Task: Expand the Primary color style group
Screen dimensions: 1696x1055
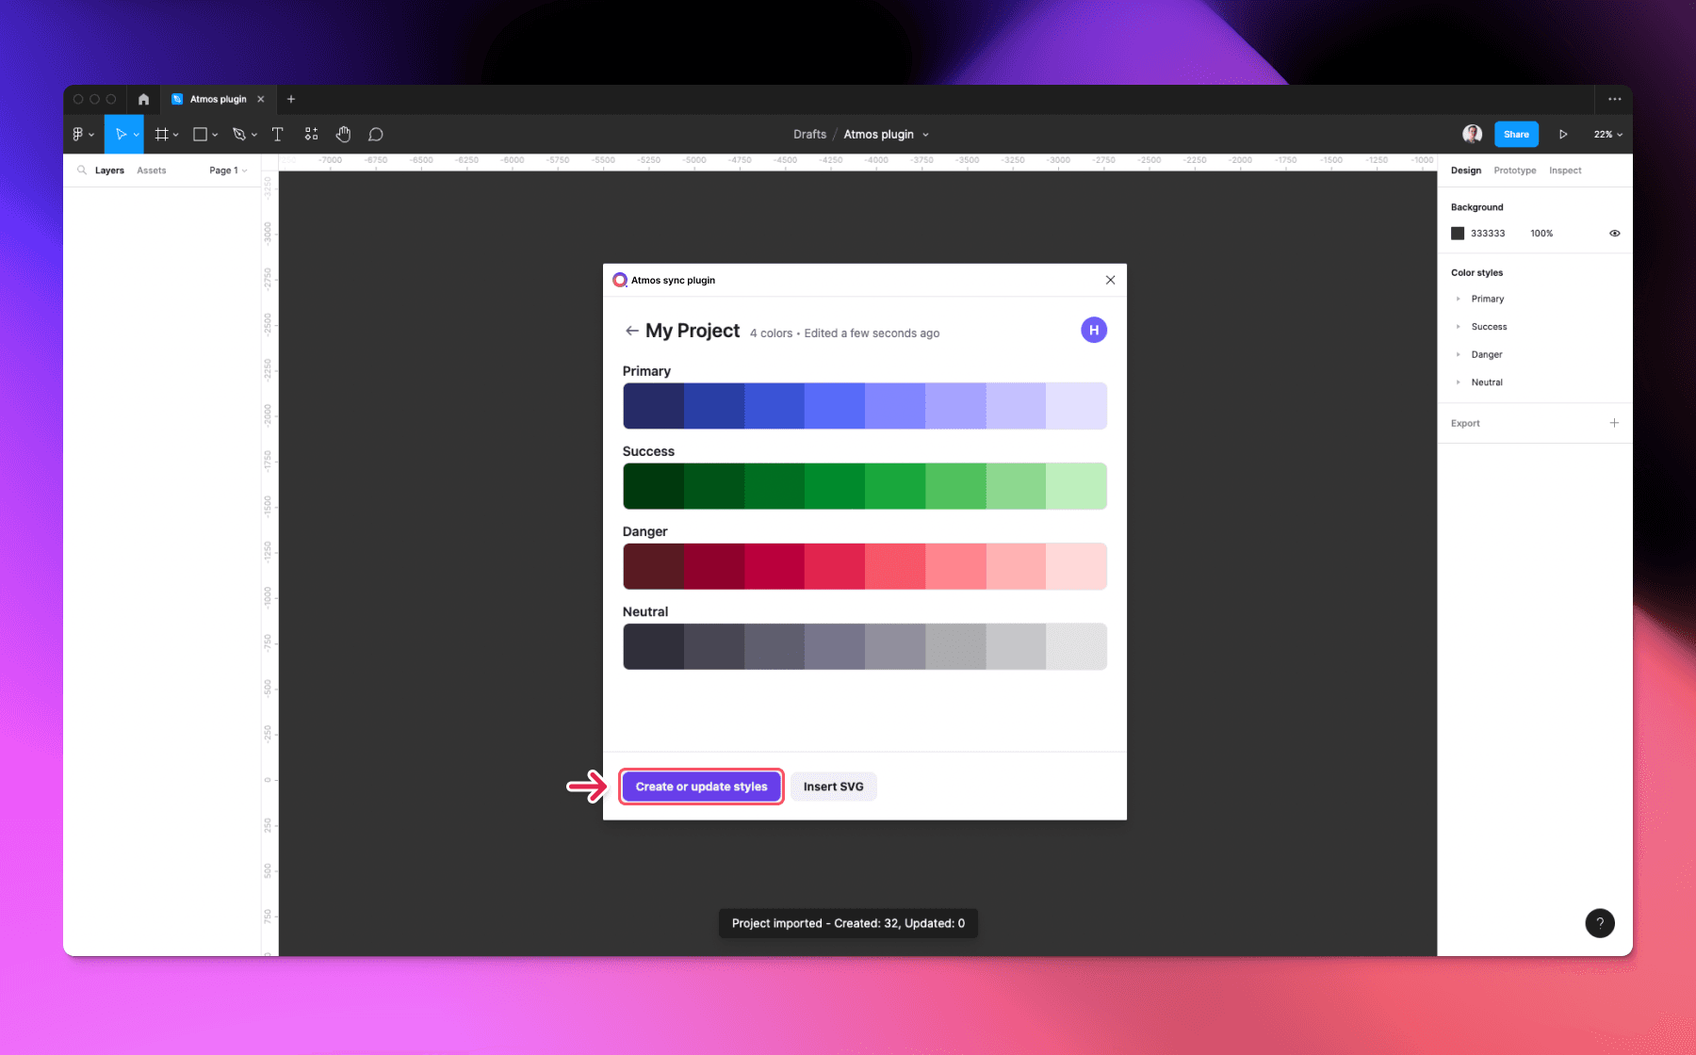Action: tap(1459, 299)
